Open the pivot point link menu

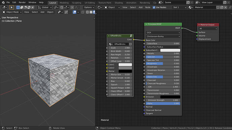pyautogui.click(x=56, y=7)
